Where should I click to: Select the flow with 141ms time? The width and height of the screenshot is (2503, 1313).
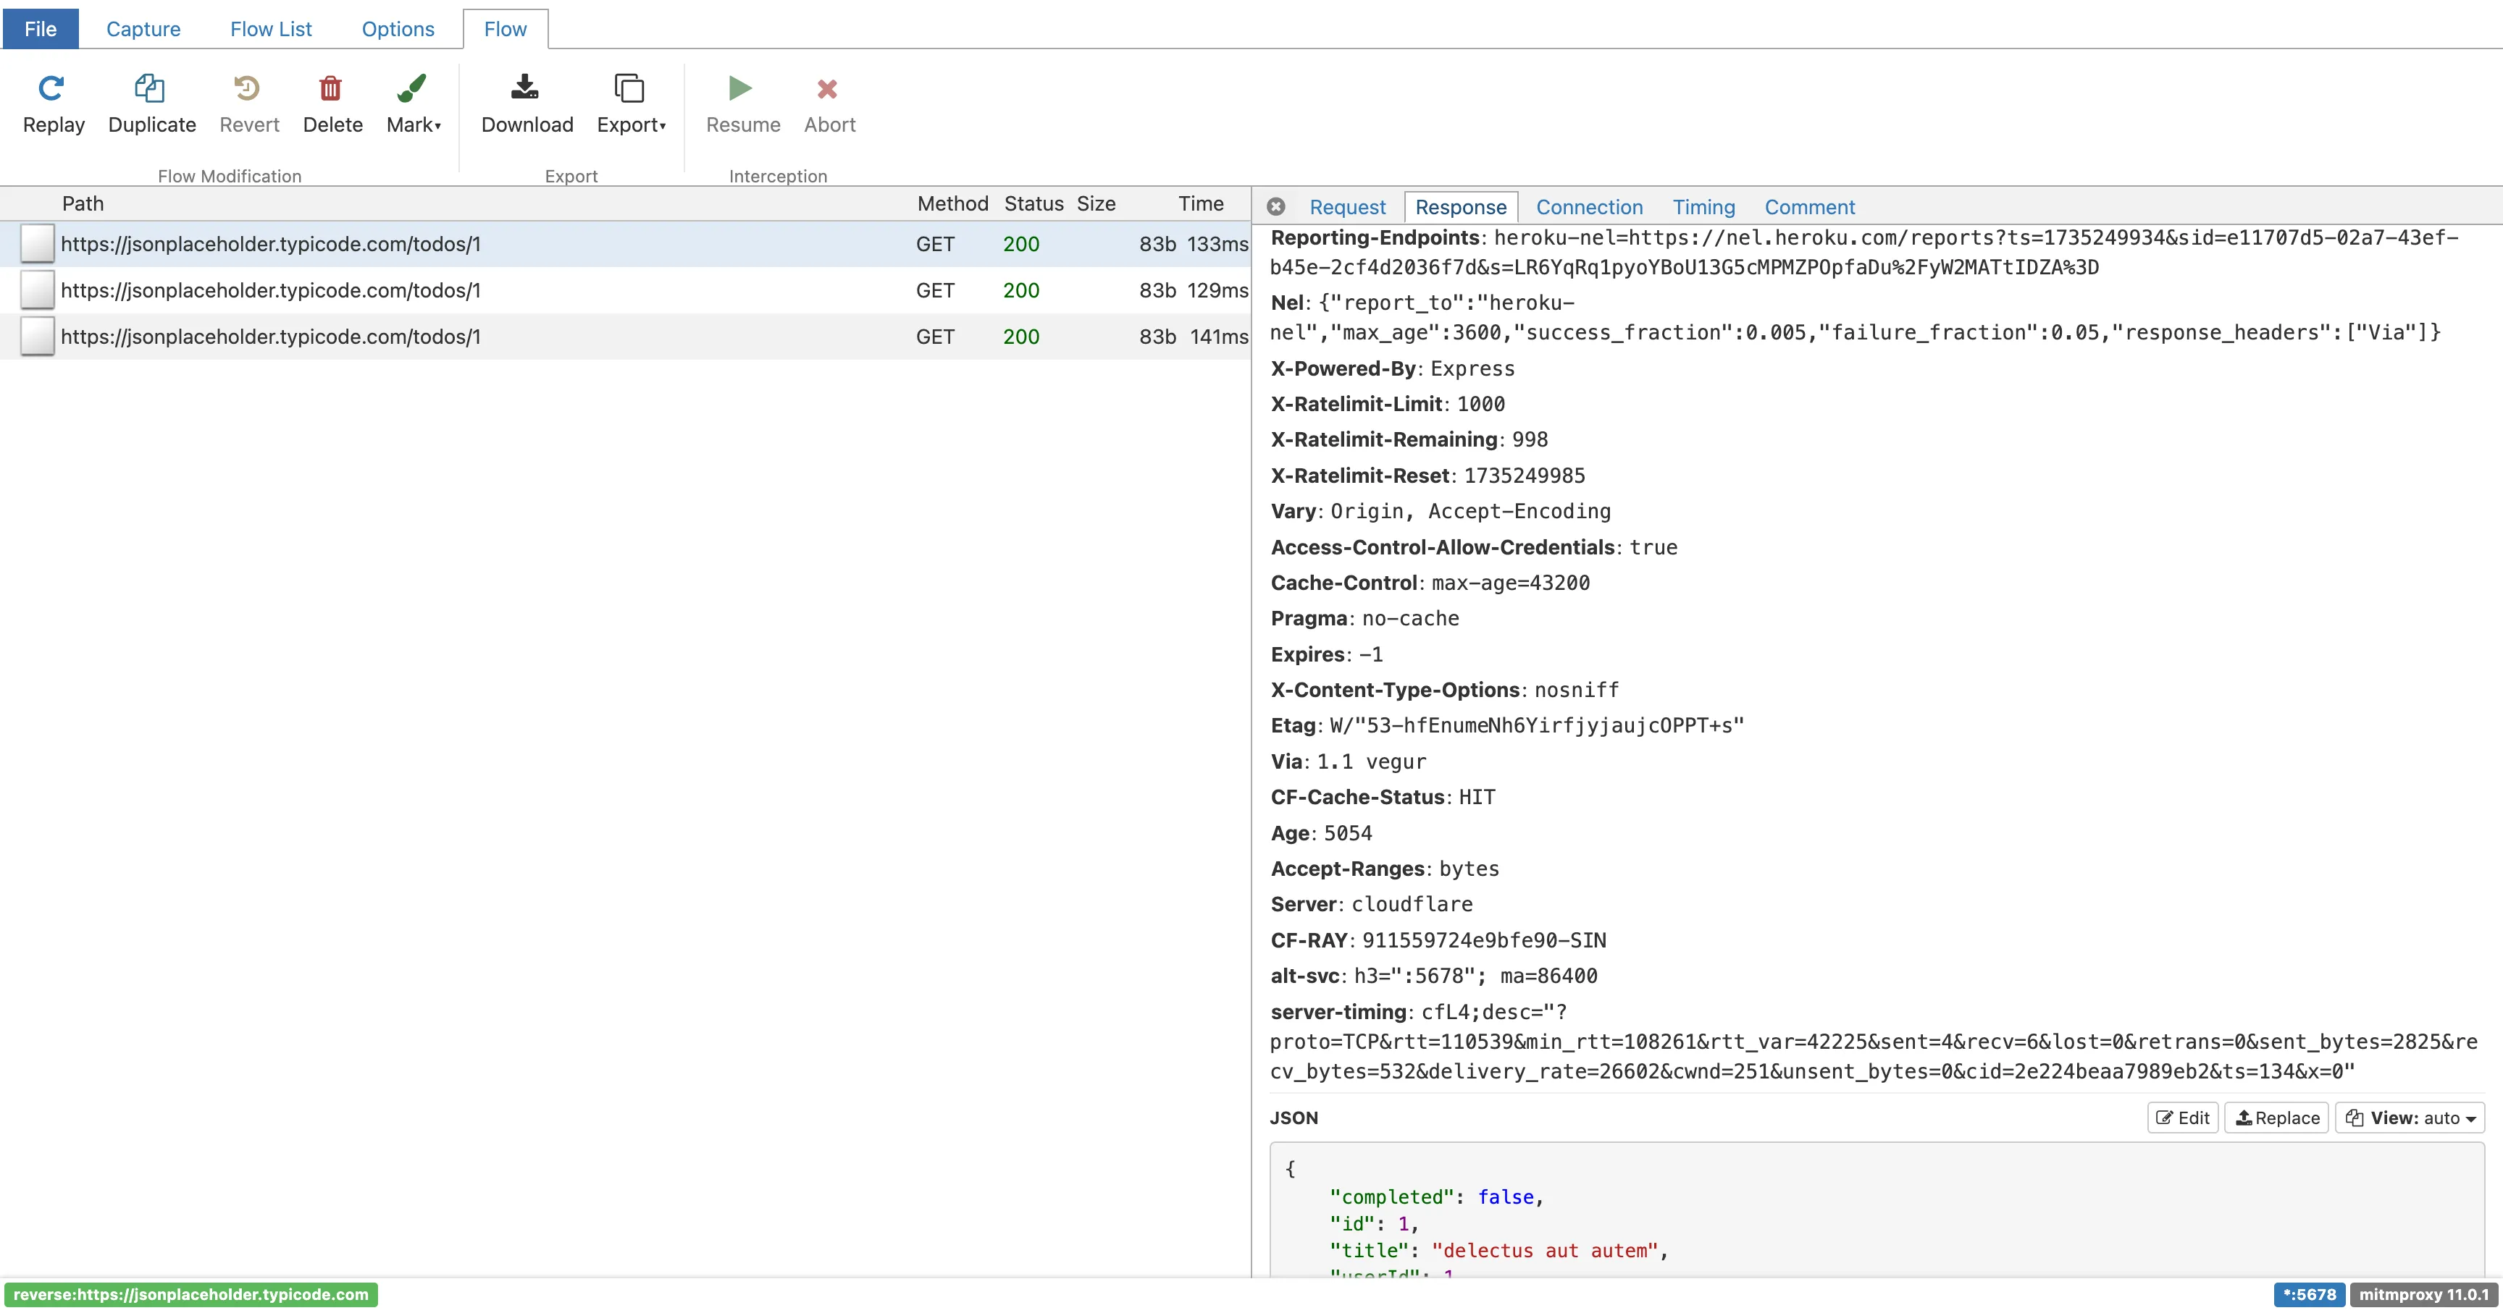(625, 337)
